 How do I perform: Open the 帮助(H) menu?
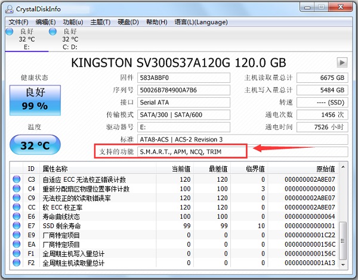[156, 22]
